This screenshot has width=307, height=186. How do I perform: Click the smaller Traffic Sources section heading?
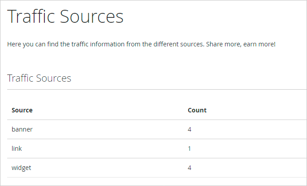tap(39, 79)
